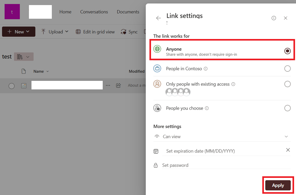The image size is (296, 195).
Task: Switch to the Conversations tab
Action: [94, 12]
